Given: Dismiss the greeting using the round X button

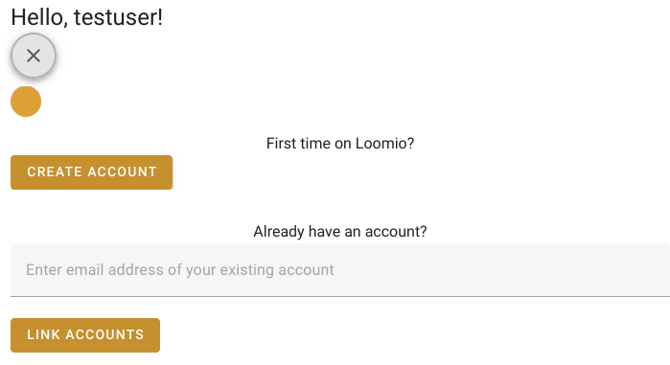Looking at the screenshot, I should coord(34,56).
